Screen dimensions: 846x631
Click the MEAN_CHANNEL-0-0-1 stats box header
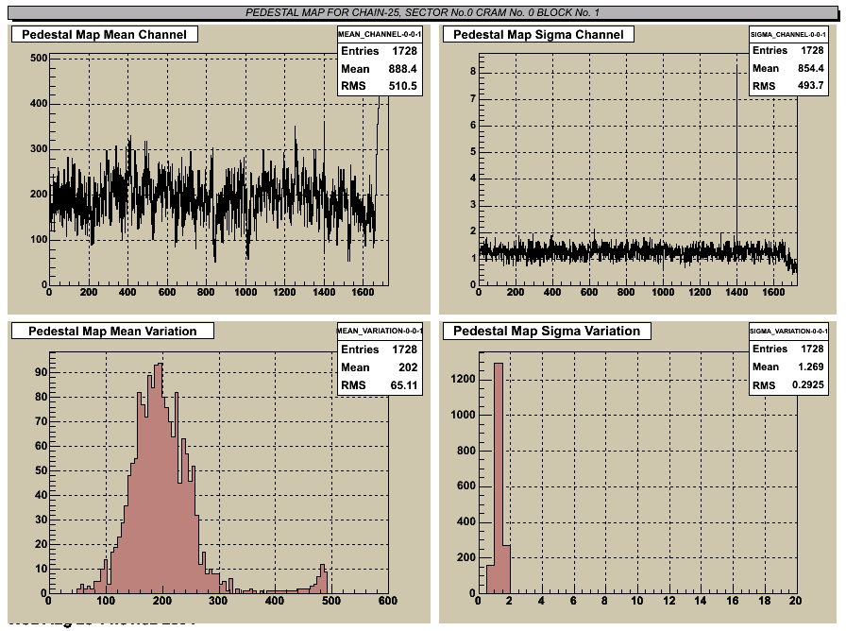pos(380,34)
